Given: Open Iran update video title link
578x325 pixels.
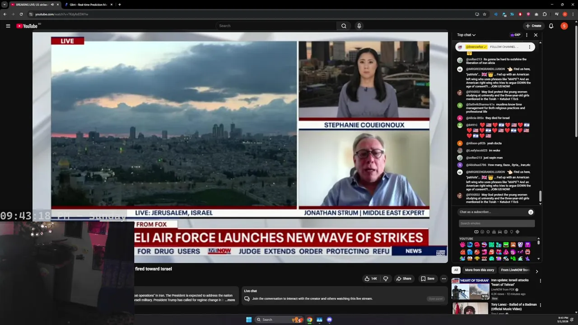Looking at the screenshot, I should (510, 282).
